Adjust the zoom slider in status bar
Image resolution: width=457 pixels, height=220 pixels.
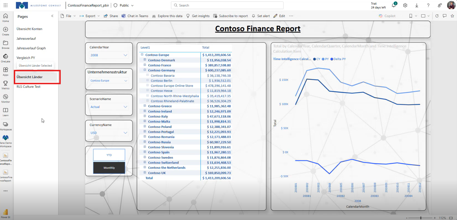click(x=421, y=218)
